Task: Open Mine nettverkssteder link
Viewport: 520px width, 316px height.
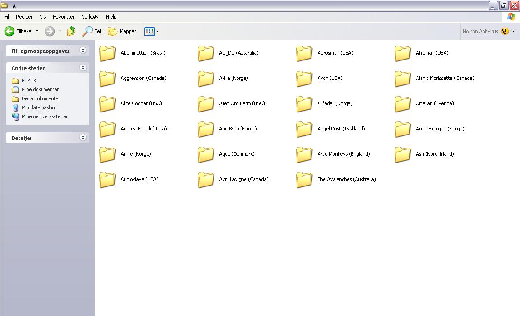Action: click(x=45, y=116)
